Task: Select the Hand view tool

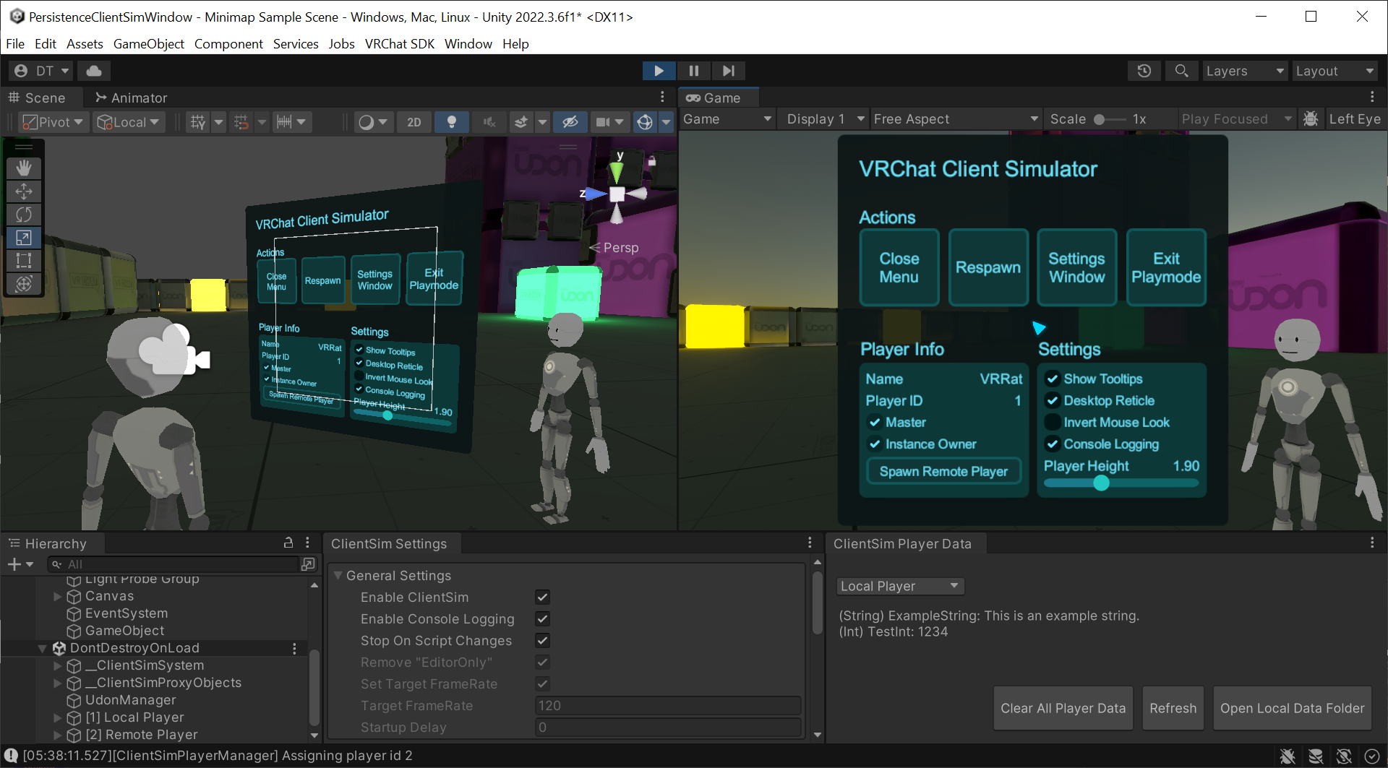Action: pos(24,168)
